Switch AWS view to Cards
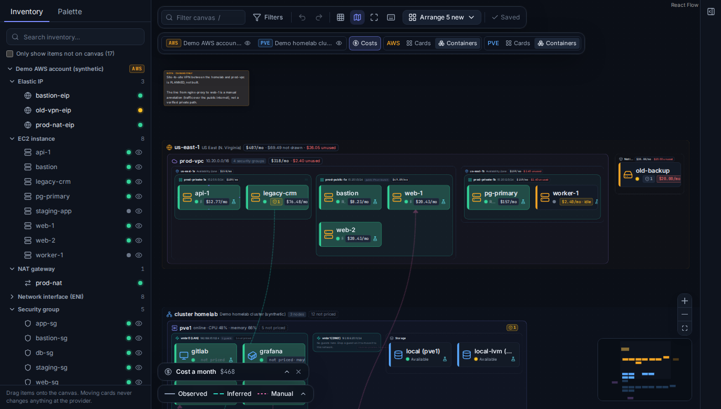The height and width of the screenshot is (409, 721). pyautogui.click(x=418, y=43)
